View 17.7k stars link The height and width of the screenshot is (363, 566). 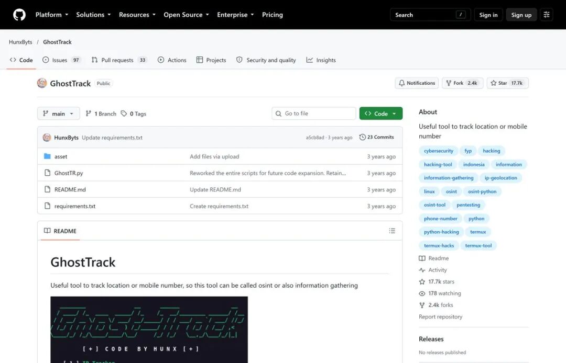(437, 281)
